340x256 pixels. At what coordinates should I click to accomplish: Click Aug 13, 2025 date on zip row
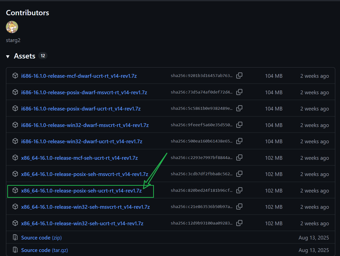[x=314, y=238]
